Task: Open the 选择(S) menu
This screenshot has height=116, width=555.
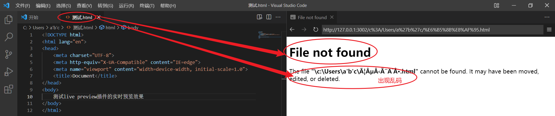Action: (63, 5)
